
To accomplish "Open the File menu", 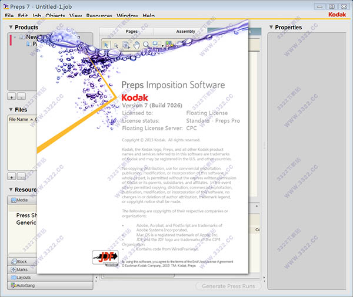I will coord(9,16).
